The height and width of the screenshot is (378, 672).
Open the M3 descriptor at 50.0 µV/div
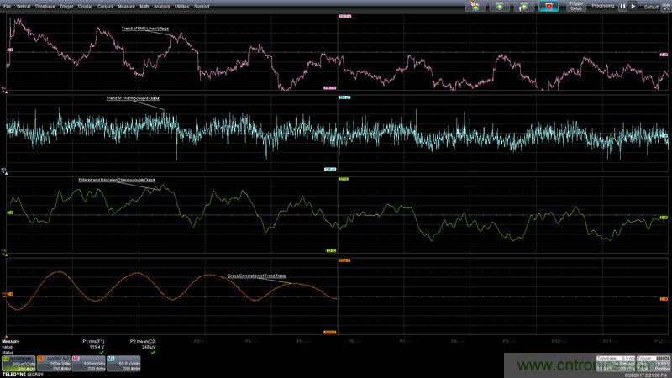122,363
